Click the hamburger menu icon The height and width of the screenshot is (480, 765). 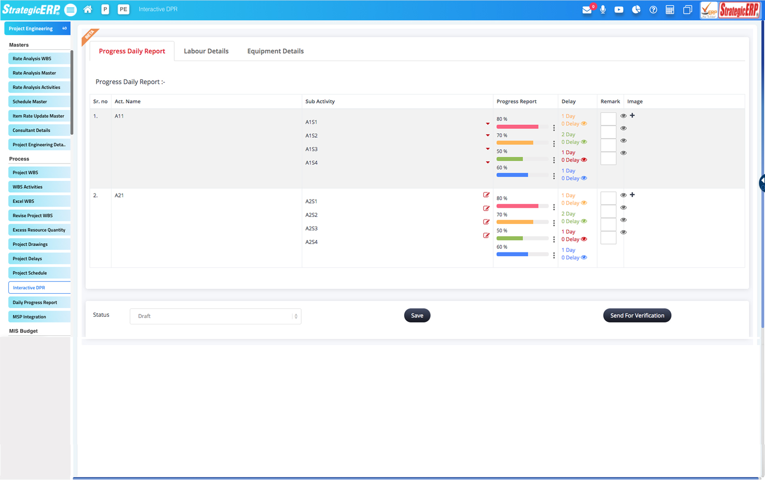pyautogui.click(x=70, y=10)
